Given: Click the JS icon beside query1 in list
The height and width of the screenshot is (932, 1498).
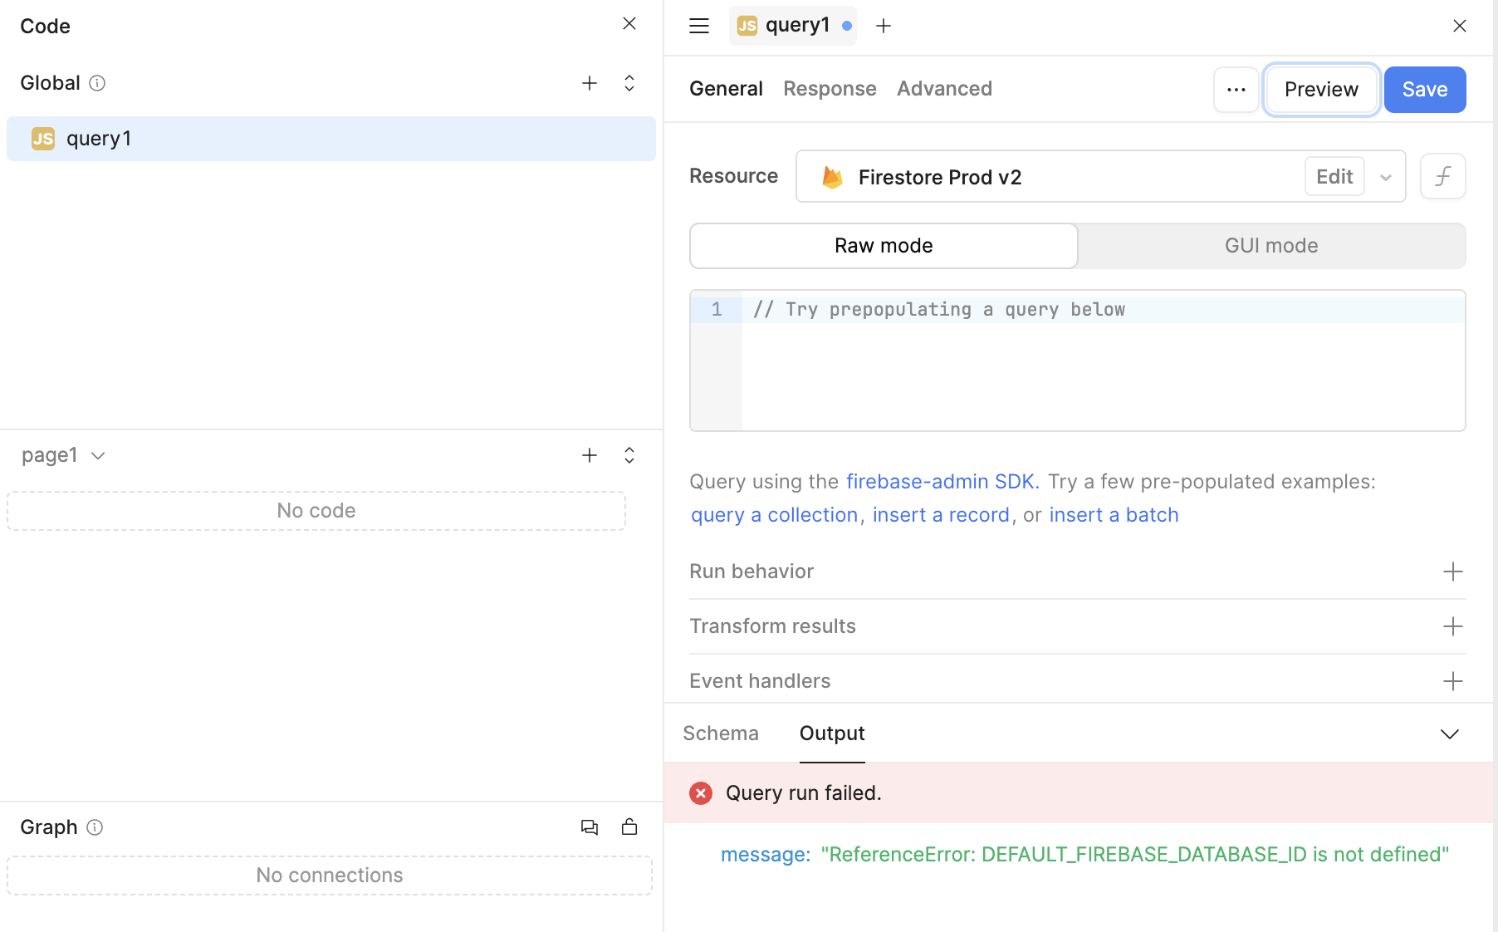Looking at the screenshot, I should coord(43,139).
